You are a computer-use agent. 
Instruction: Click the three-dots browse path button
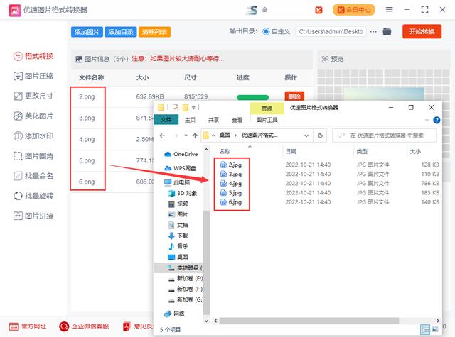(x=373, y=31)
